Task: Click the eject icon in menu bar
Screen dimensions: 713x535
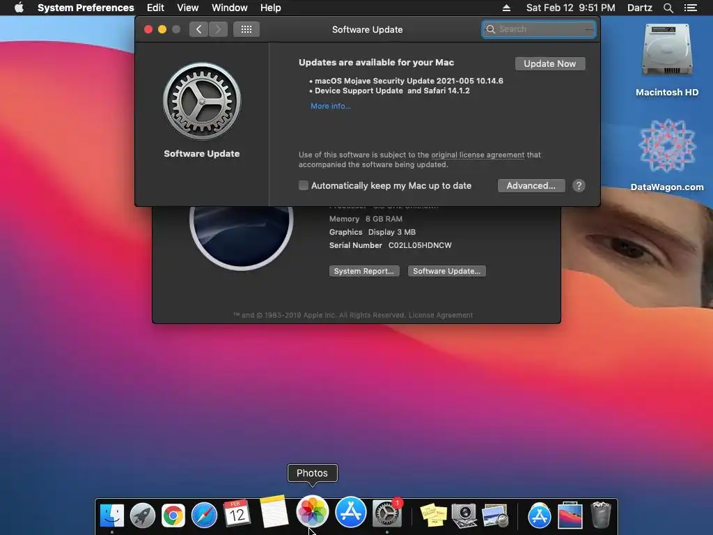Action: point(506,8)
